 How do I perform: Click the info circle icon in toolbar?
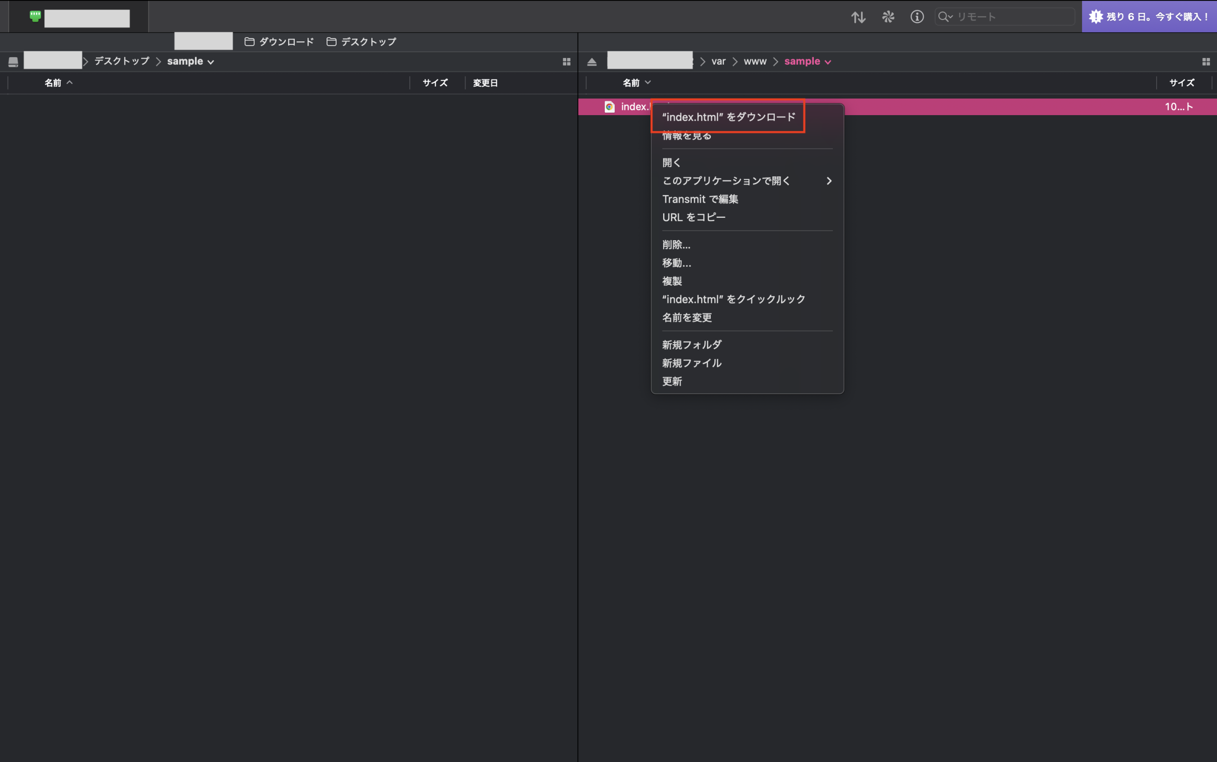(917, 17)
